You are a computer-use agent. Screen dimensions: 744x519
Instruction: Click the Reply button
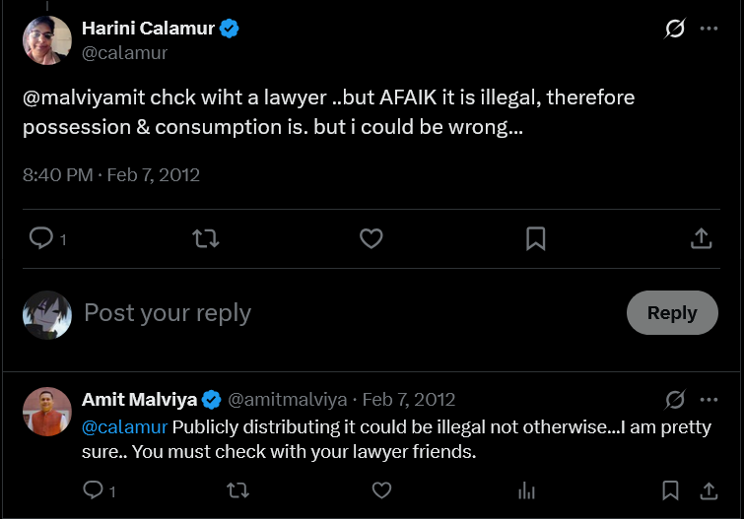click(672, 312)
